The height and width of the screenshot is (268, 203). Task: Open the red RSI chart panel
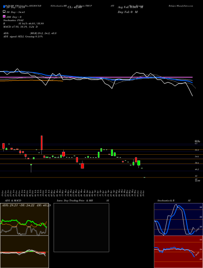[178, 252]
